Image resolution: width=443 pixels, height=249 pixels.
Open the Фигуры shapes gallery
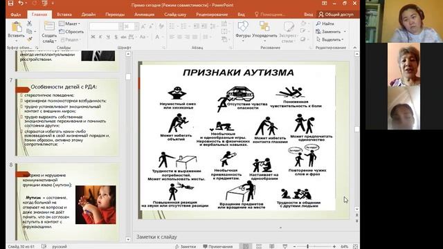243,31
